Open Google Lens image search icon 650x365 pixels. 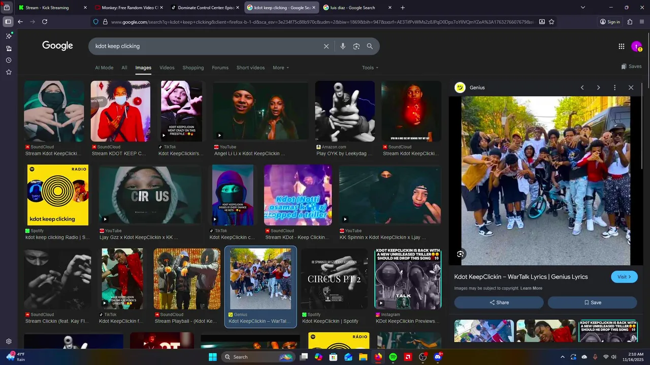(x=356, y=46)
